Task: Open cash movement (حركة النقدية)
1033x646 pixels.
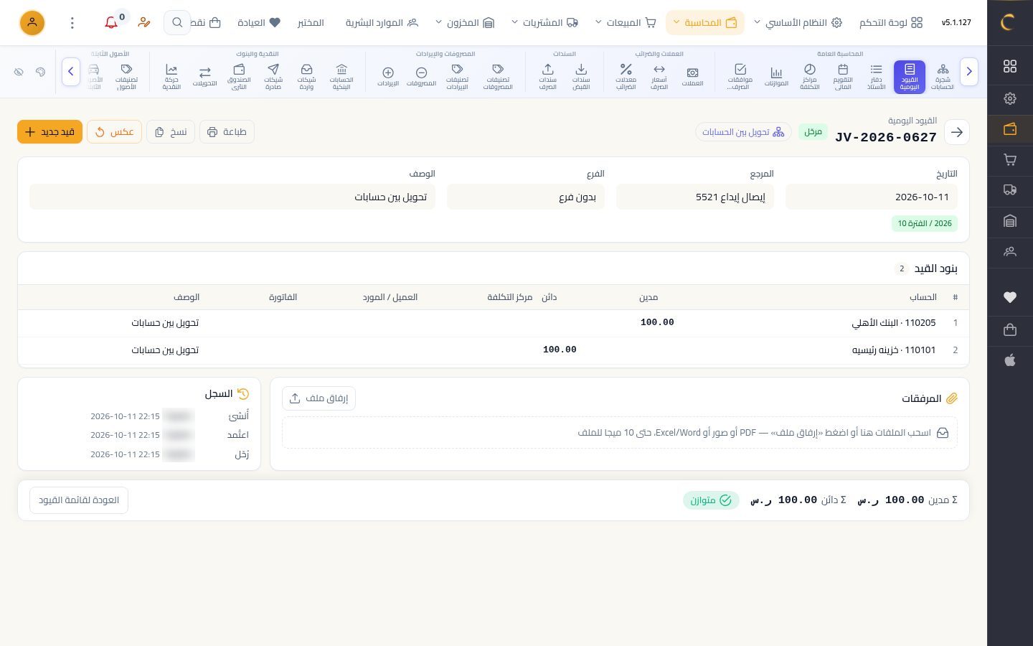Action: coord(171,76)
